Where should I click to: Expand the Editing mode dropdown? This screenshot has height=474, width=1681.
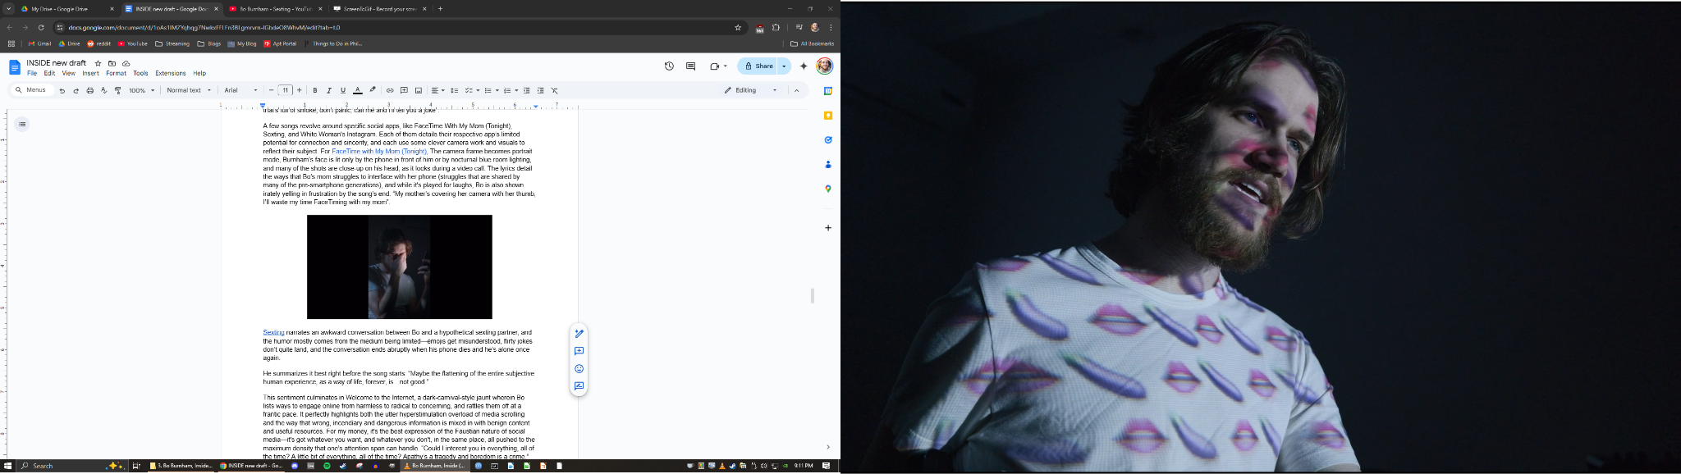click(775, 90)
